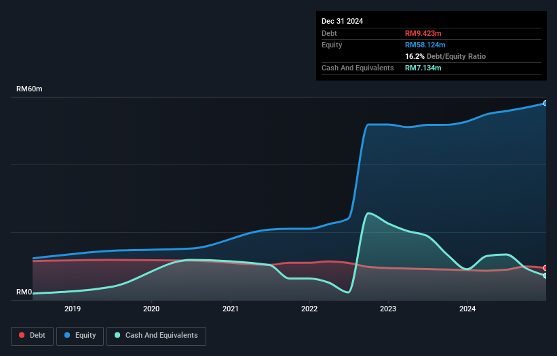The height and width of the screenshot is (356, 557).
Task: Click the Dec 31 2024 tooltip date
Action: (x=342, y=21)
